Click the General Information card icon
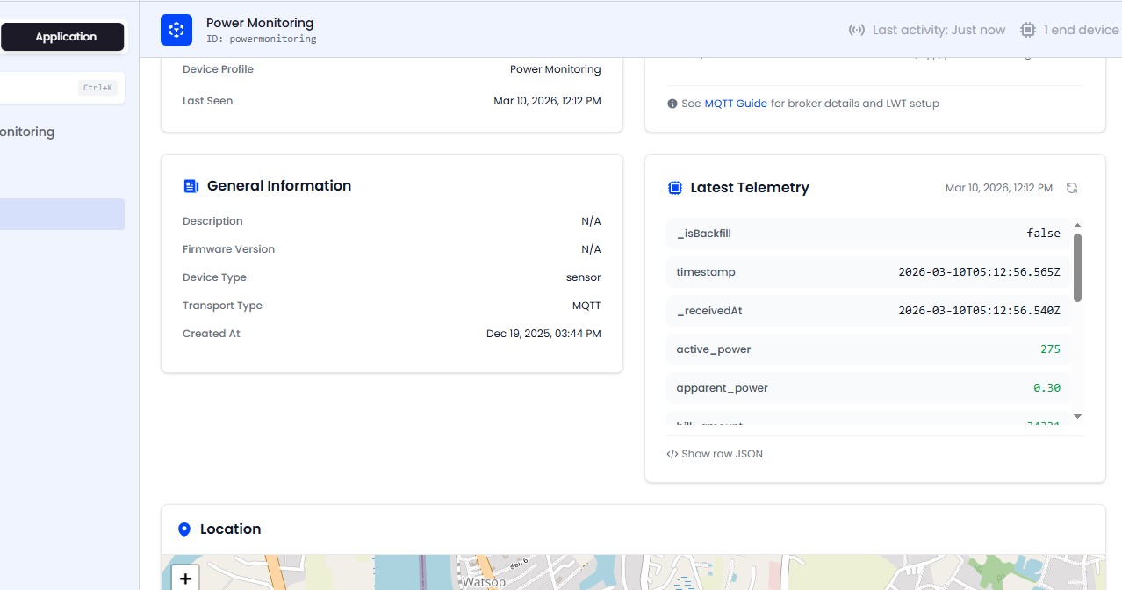Image resolution: width=1122 pixels, height=590 pixels. click(191, 186)
